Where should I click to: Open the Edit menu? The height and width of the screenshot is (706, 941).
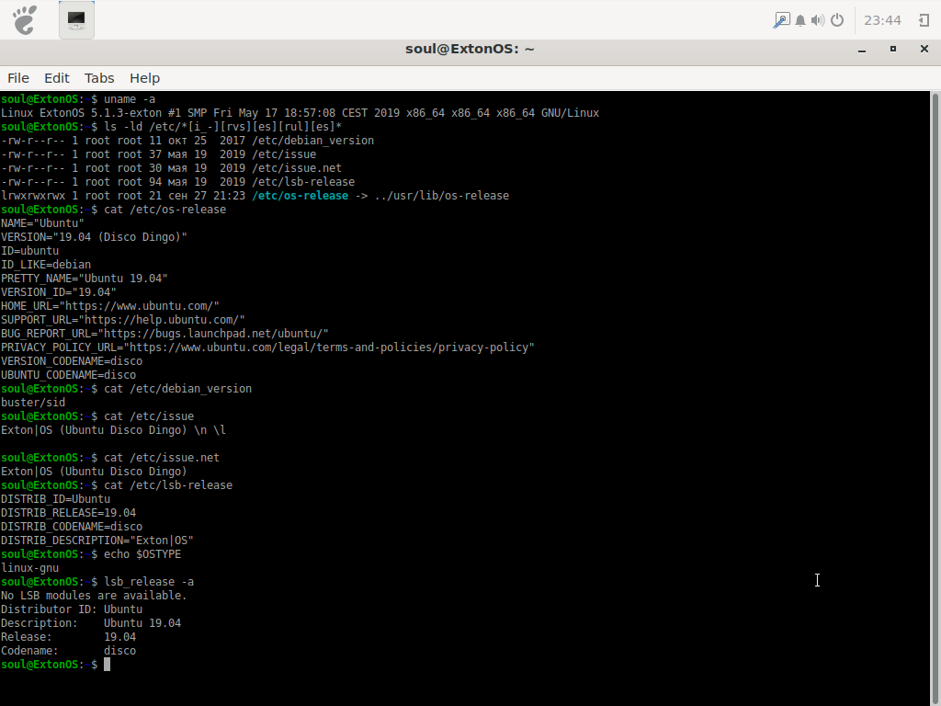pos(57,78)
